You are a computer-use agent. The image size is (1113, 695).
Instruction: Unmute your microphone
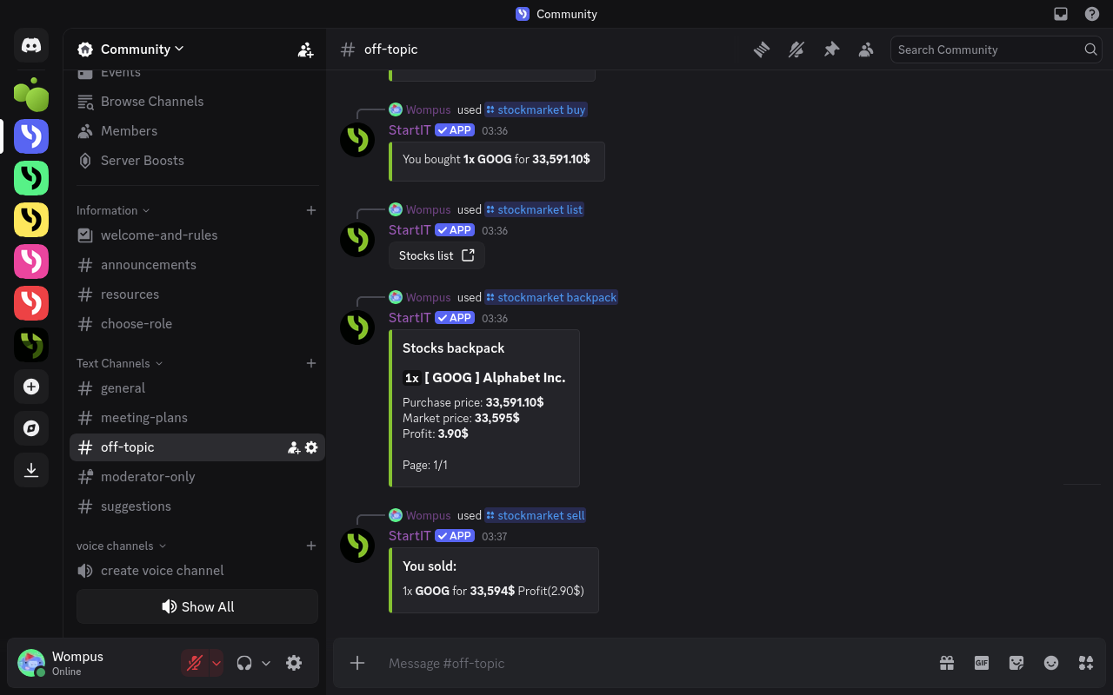click(196, 662)
